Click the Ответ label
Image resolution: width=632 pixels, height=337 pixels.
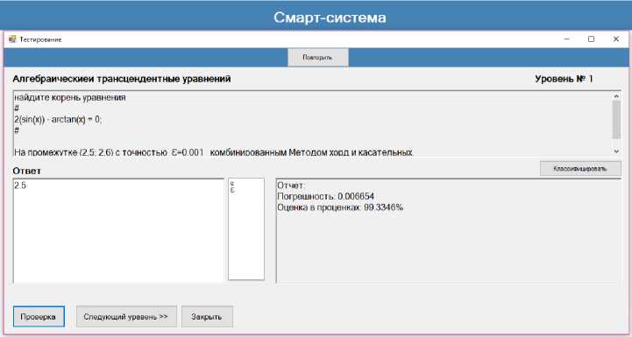click(x=26, y=171)
